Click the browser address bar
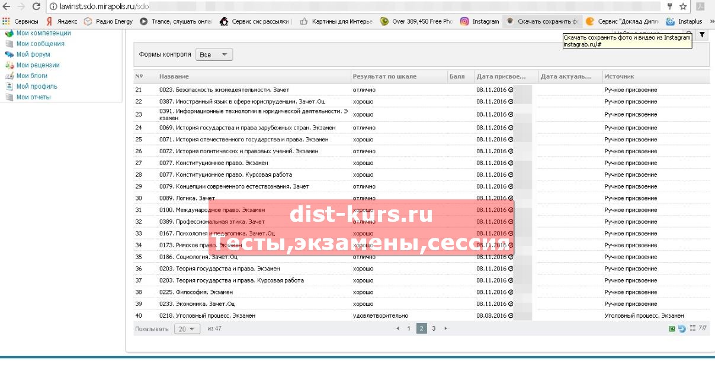Viewport: 715px width, 365px height. pos(355,7)
